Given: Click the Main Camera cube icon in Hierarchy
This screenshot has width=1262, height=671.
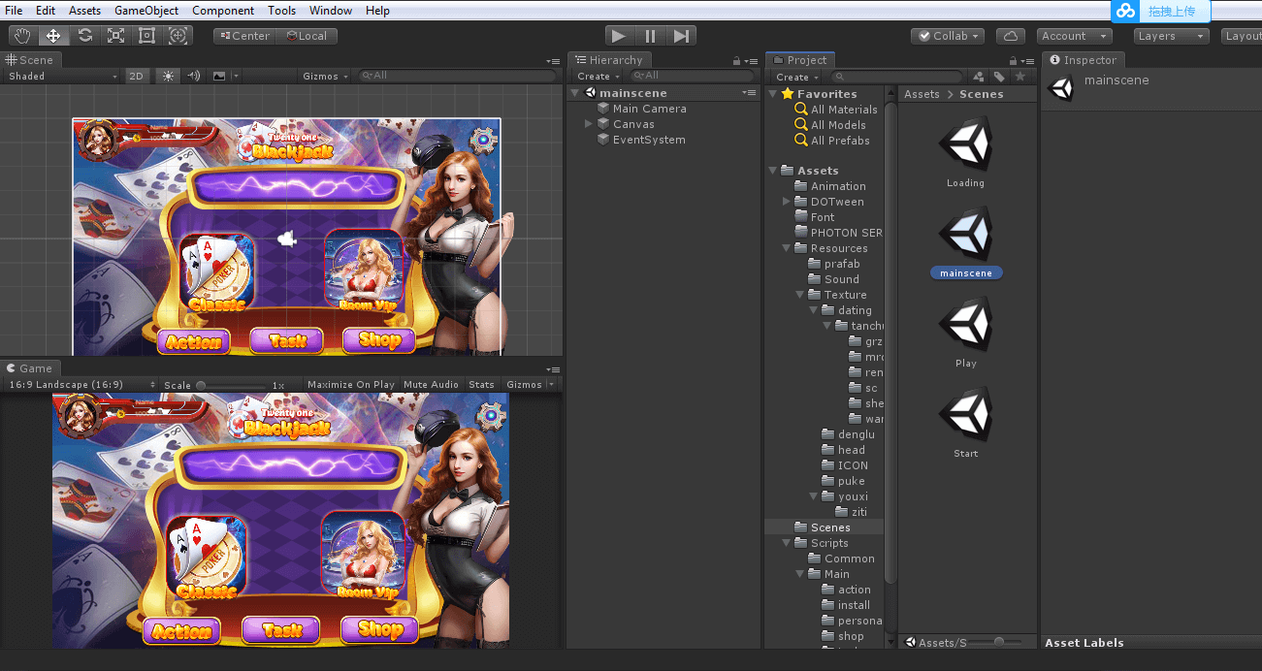Looking at the screenshot, I should point(603,109).
